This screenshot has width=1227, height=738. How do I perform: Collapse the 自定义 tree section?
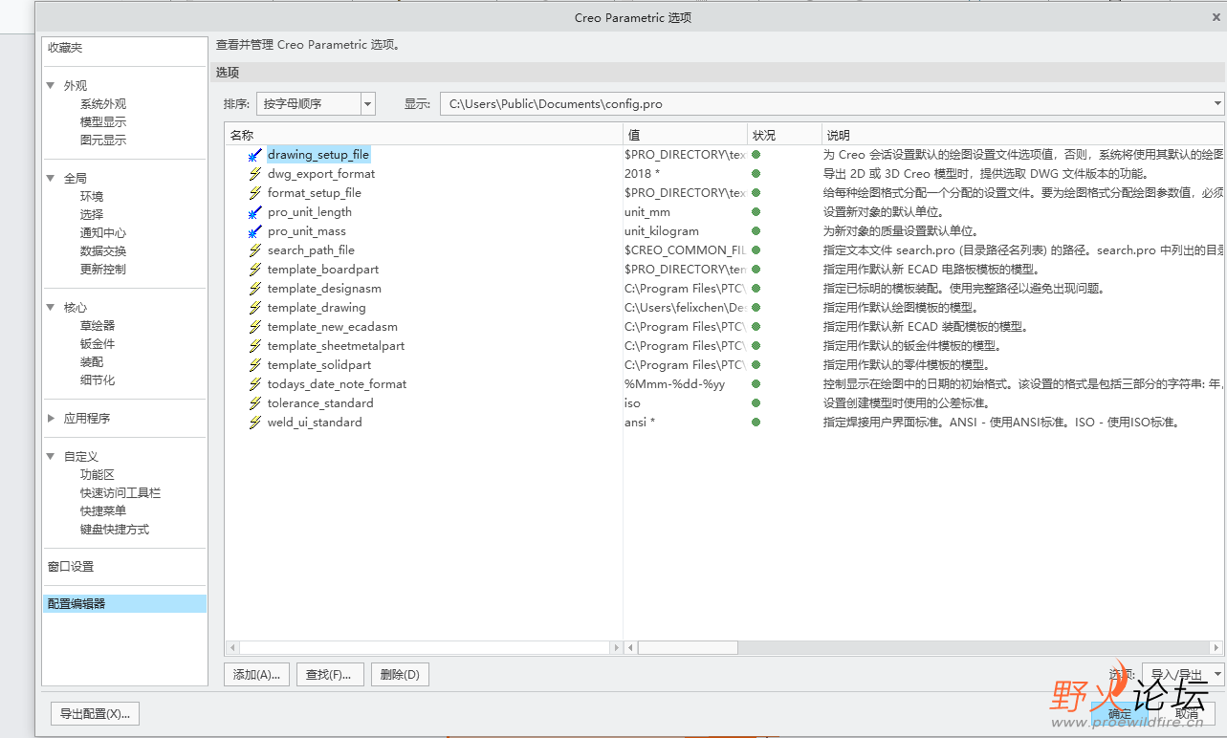tap(51, 457)
